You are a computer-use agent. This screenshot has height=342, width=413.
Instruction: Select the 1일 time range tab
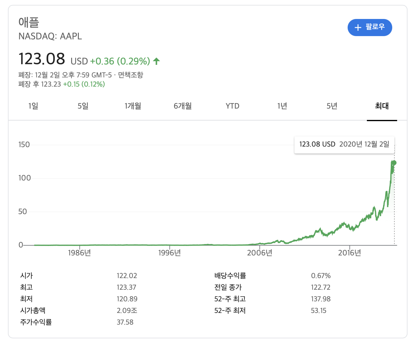click(33, 106)
